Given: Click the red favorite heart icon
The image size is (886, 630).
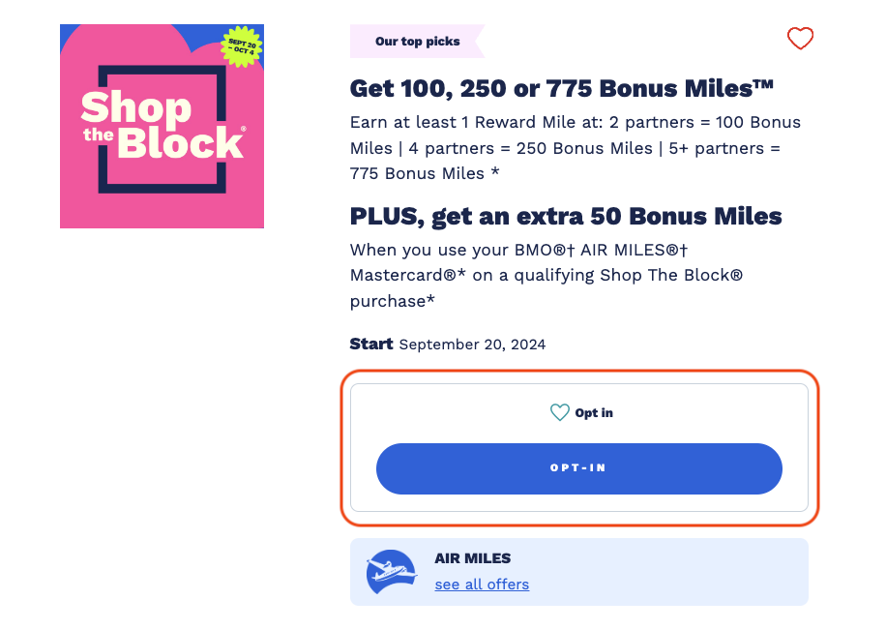Looking at the screenshot, I should pos(800,39).
